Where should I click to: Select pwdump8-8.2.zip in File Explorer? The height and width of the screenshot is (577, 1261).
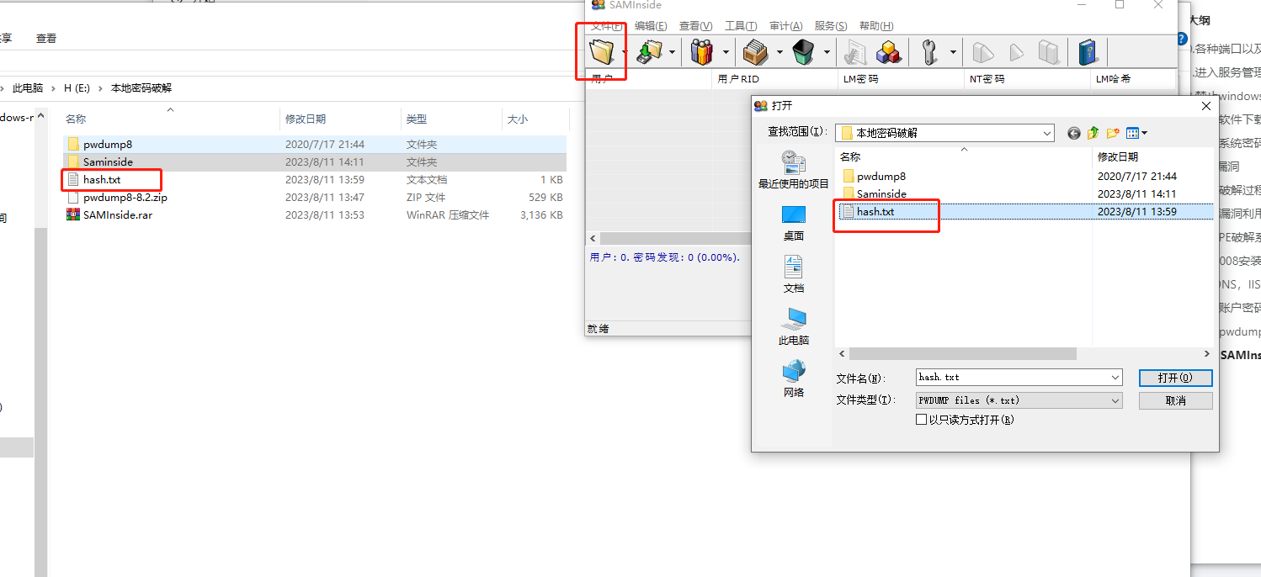click(x=125, y=197)
